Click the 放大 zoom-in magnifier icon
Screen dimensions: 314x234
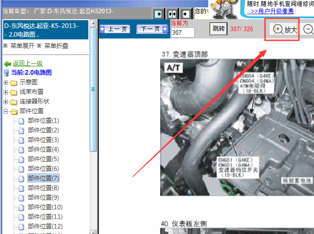point(278,29)
